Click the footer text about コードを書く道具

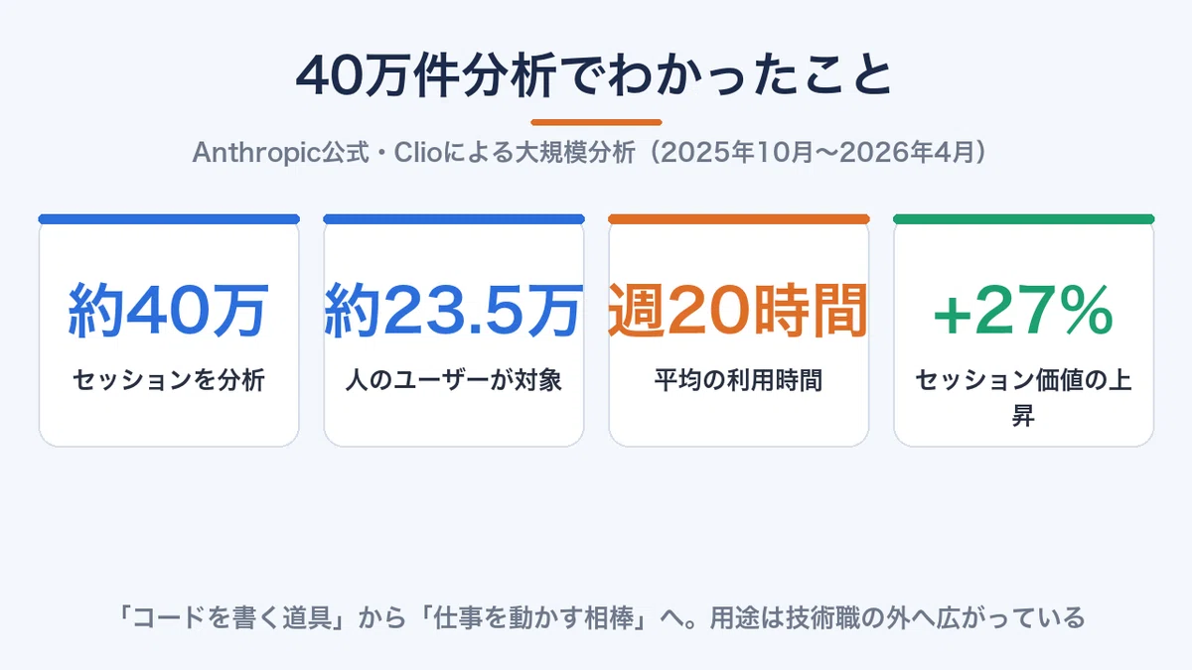click(595, 618)
